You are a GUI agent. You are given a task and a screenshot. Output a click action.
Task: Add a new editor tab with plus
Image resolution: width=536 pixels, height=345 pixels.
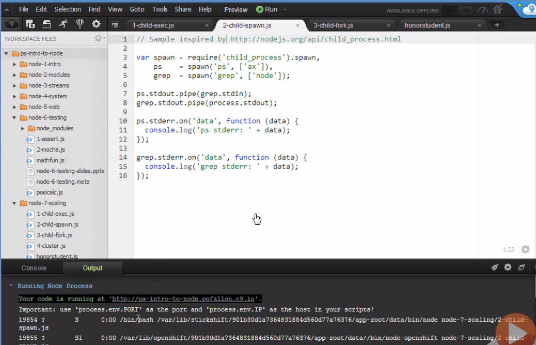497,25
